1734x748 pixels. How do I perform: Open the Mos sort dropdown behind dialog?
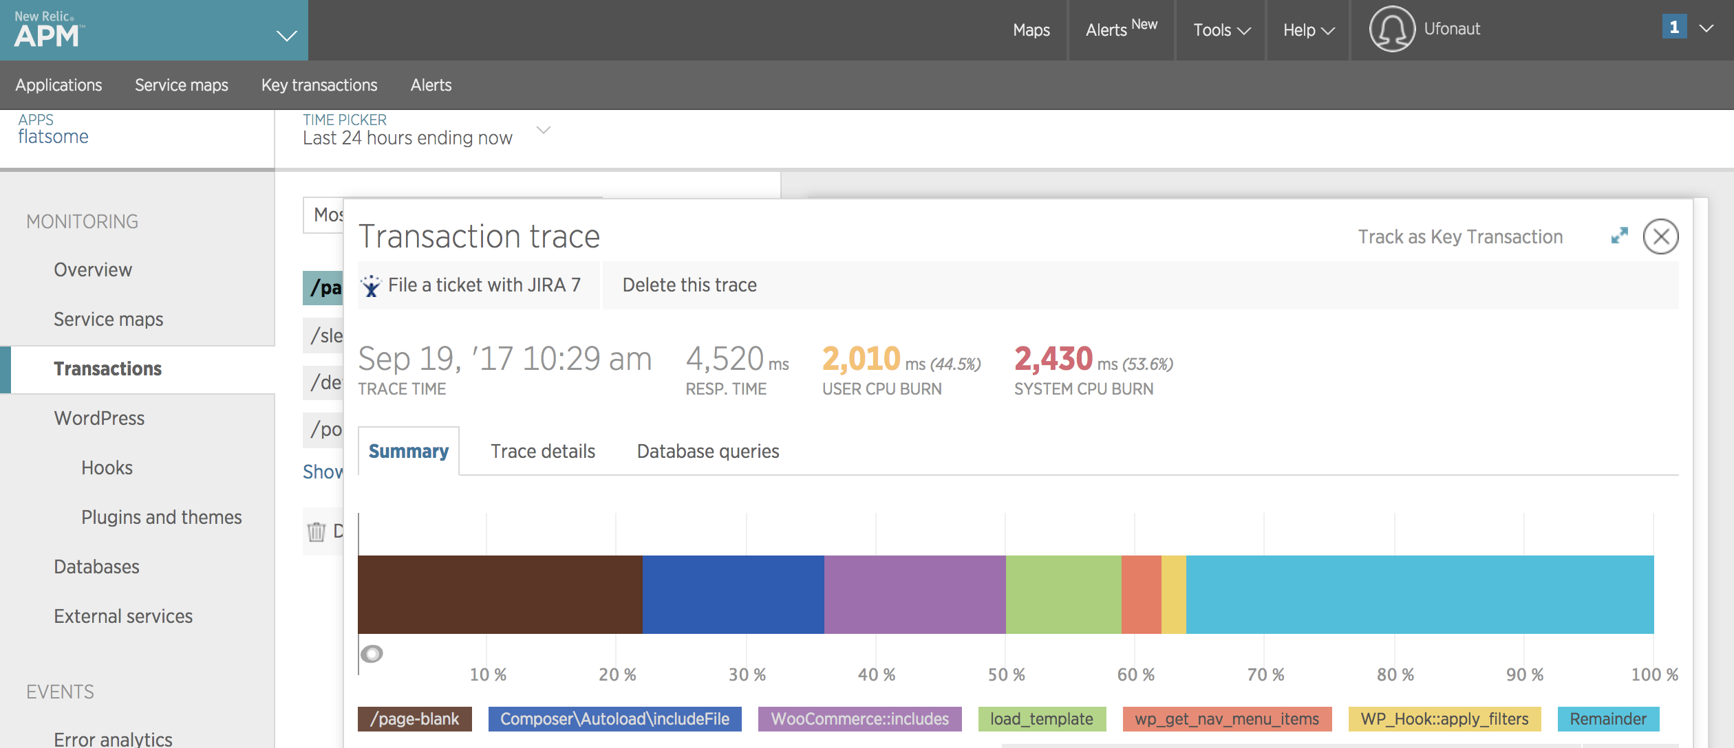323,215
